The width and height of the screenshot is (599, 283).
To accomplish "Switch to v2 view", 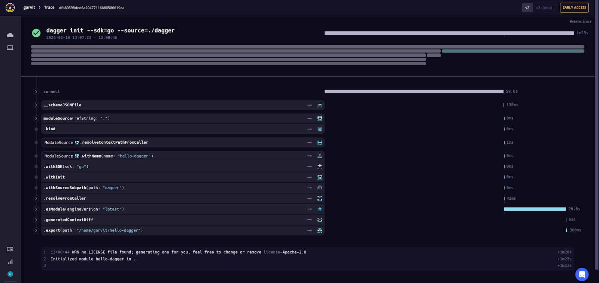I will click(x=527, y=7).
